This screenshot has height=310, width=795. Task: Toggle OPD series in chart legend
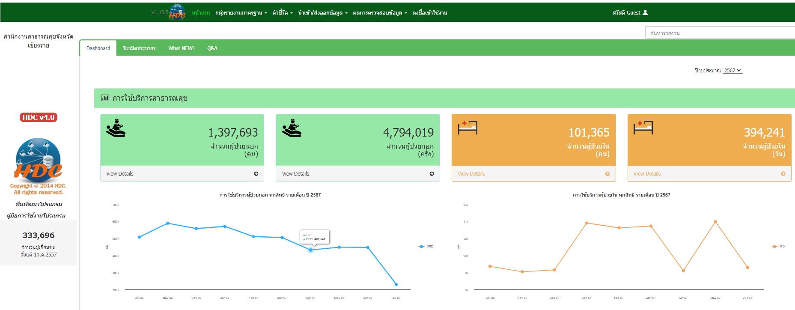(426, 247)
